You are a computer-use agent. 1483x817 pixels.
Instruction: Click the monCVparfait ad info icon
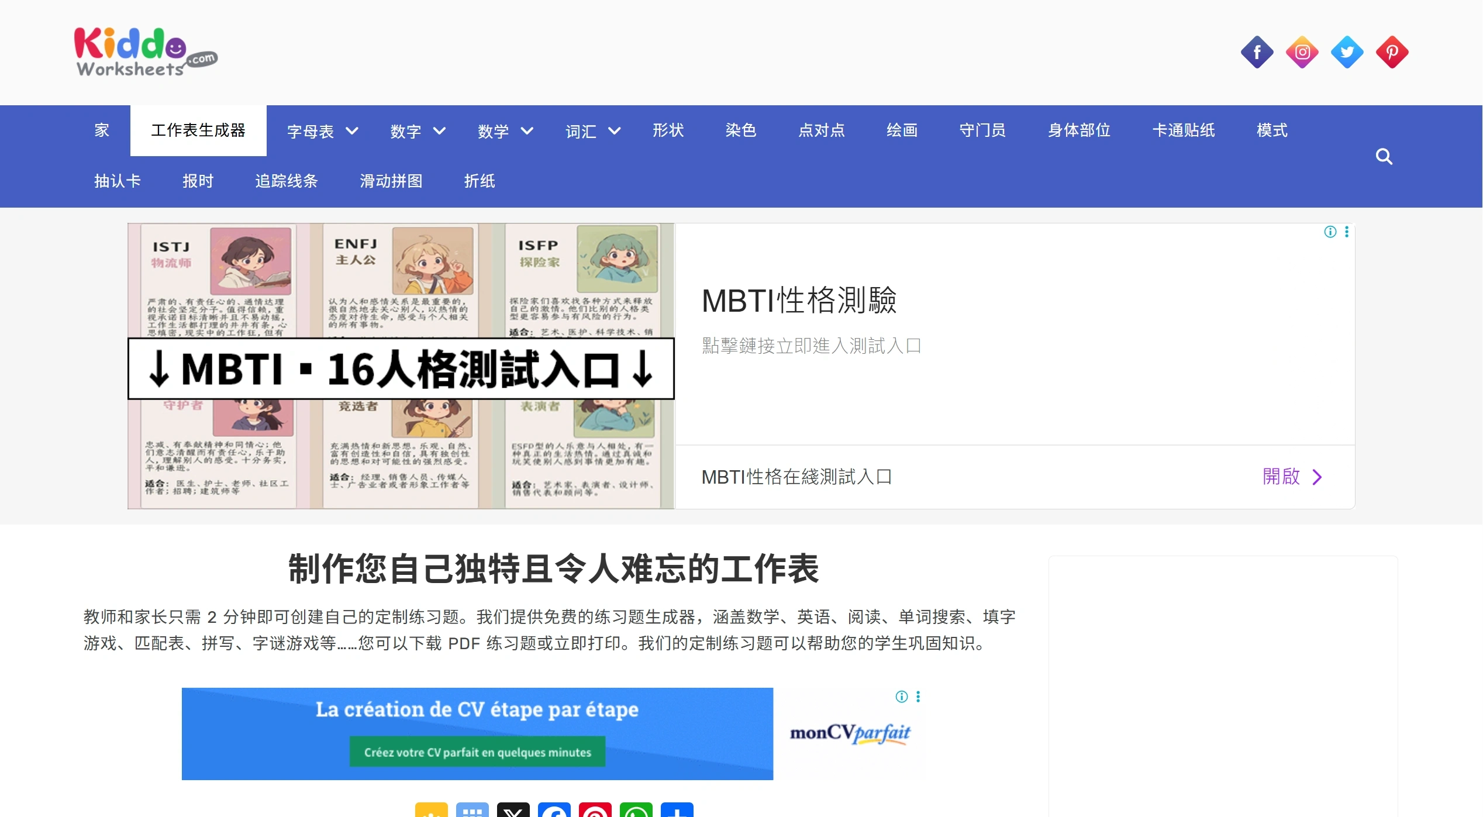point(902,697)
